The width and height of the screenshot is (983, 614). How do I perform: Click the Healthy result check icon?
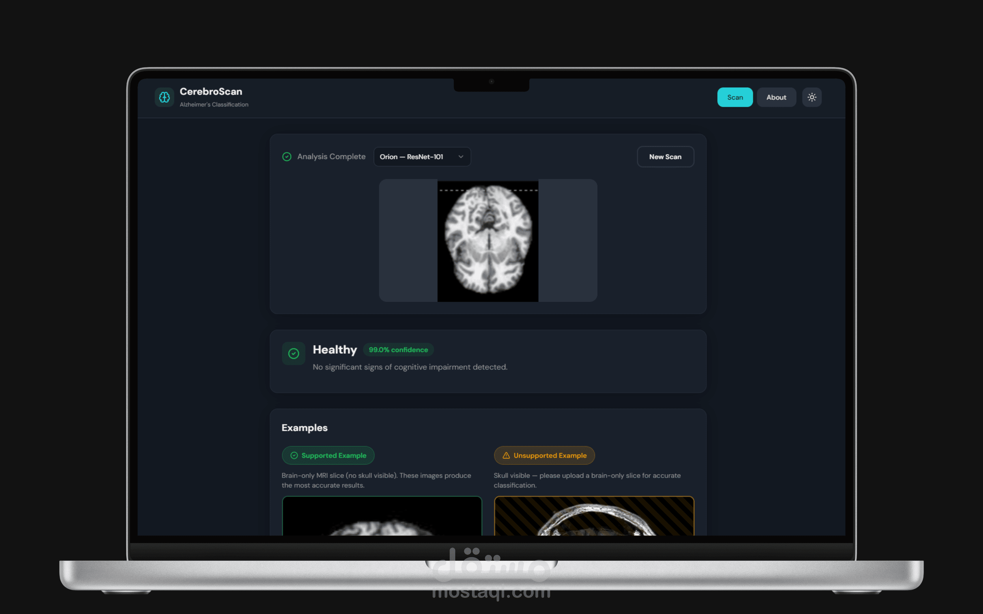[x=293, y=353]
